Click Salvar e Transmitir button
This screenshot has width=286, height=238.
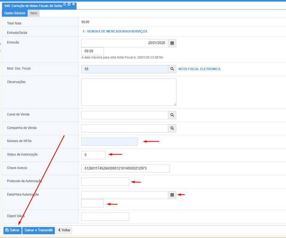39,230
